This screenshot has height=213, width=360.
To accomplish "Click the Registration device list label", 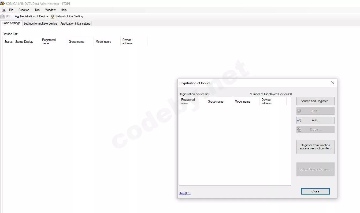I will 194,94.
